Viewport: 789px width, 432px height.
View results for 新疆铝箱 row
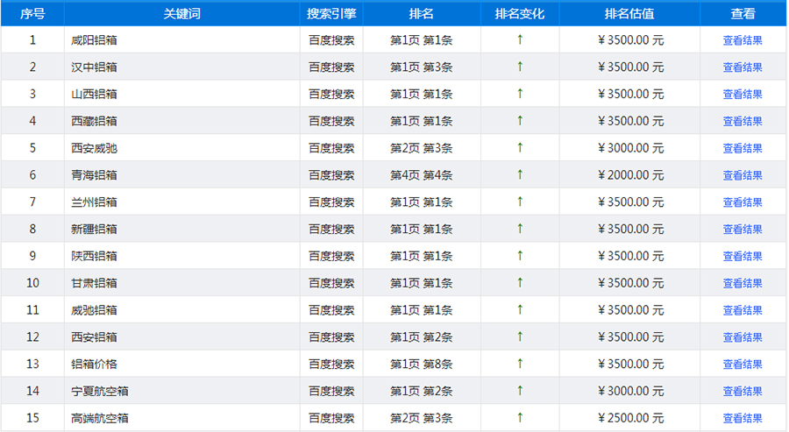click(743, 230)
